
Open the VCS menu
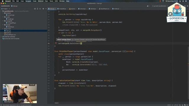(56, 1)
